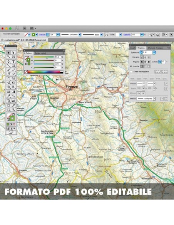Open the Opacità value dropdown
Screen dimensions: 174x225
tap(142, 35)
